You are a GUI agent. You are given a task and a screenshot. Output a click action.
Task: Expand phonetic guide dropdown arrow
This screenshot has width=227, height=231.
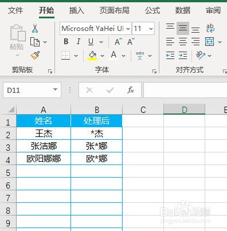(150, 56)
